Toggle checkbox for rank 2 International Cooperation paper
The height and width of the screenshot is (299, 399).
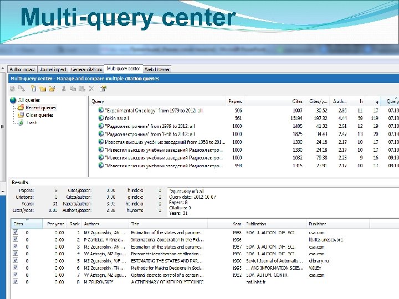coord(16,239)
